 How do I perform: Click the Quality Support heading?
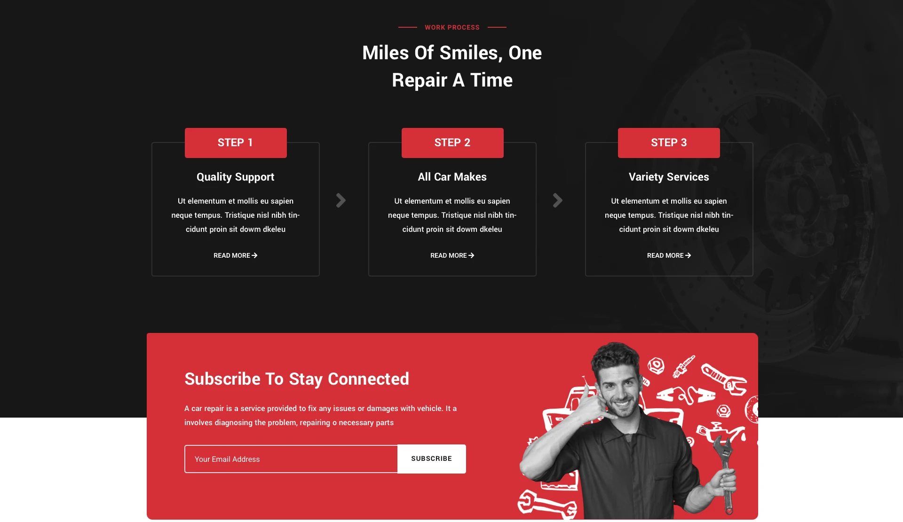236,177
